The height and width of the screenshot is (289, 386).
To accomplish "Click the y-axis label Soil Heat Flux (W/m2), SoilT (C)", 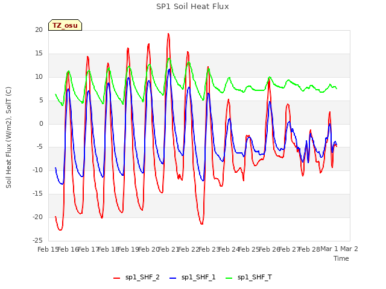I will (x=8, y=137).
